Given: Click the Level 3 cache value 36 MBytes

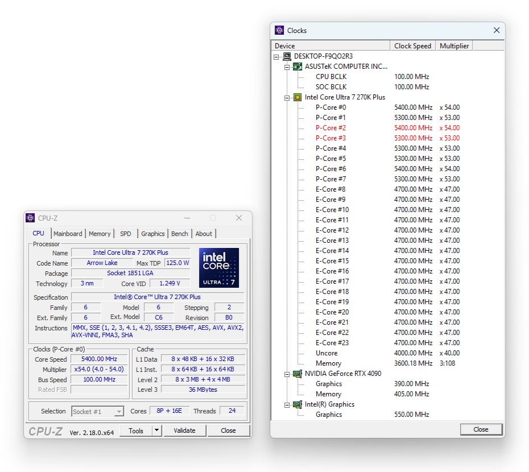Looking at the screenshot, I should pos(202,390).
